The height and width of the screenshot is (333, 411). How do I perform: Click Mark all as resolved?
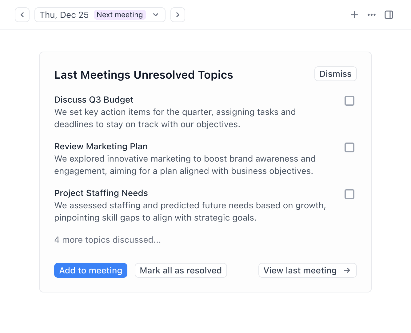pyautogui.click(x=181, y=270)
